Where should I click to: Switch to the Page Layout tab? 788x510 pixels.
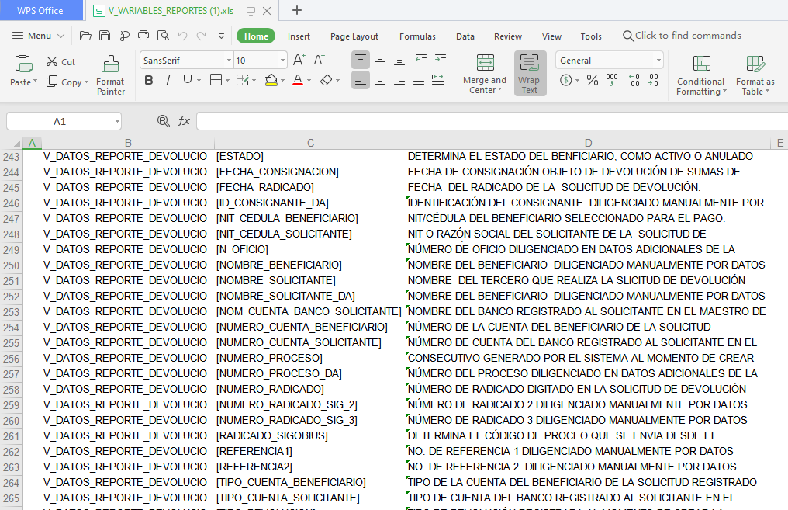pos(354,36)
